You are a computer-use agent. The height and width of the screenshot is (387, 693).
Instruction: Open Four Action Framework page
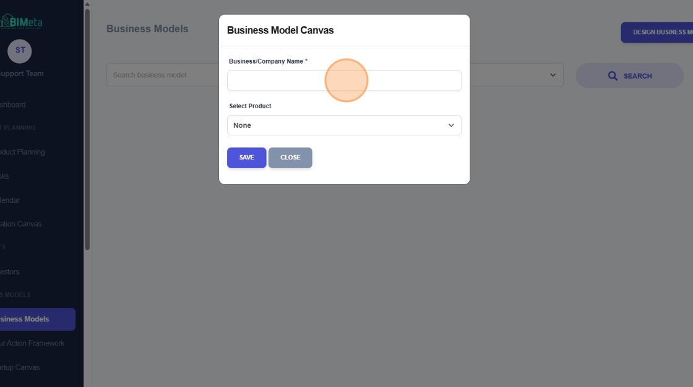click(x=32, y=343)
